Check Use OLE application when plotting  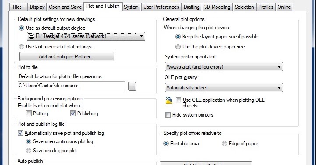tap(178, 100)
